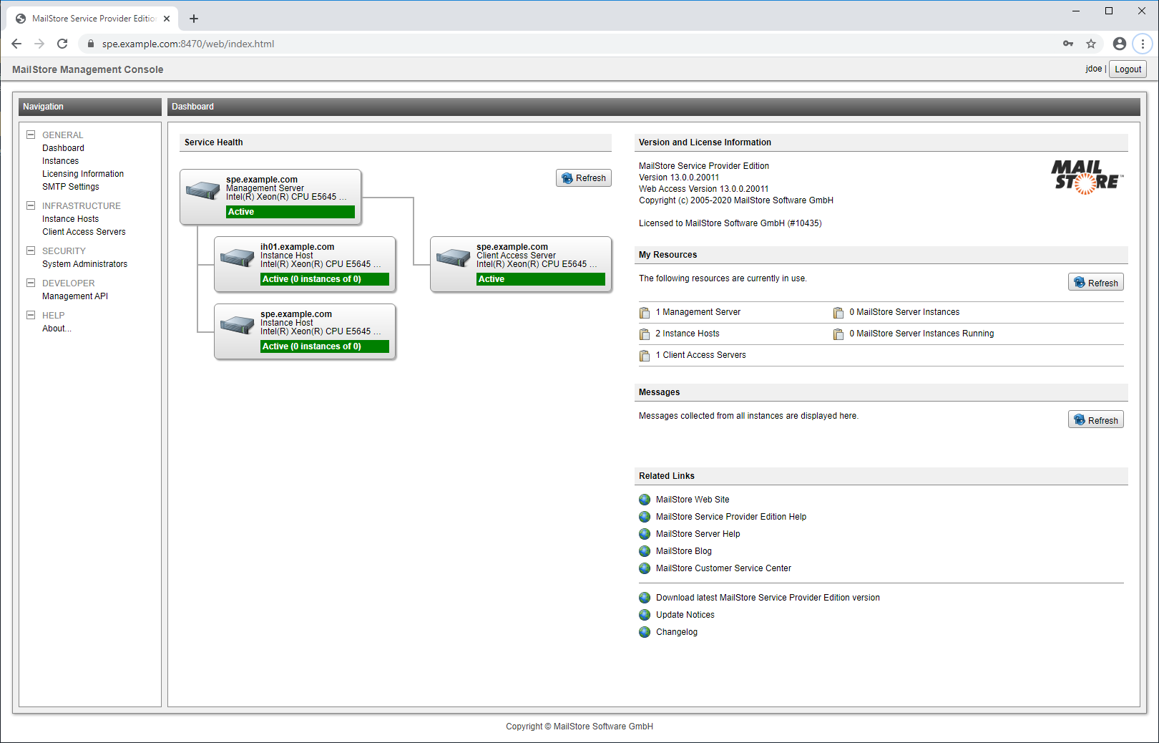This screenshot has width=1159, height=743.
Task: Reload the page with browser reload icon
Action: click(x=62, y=44)
